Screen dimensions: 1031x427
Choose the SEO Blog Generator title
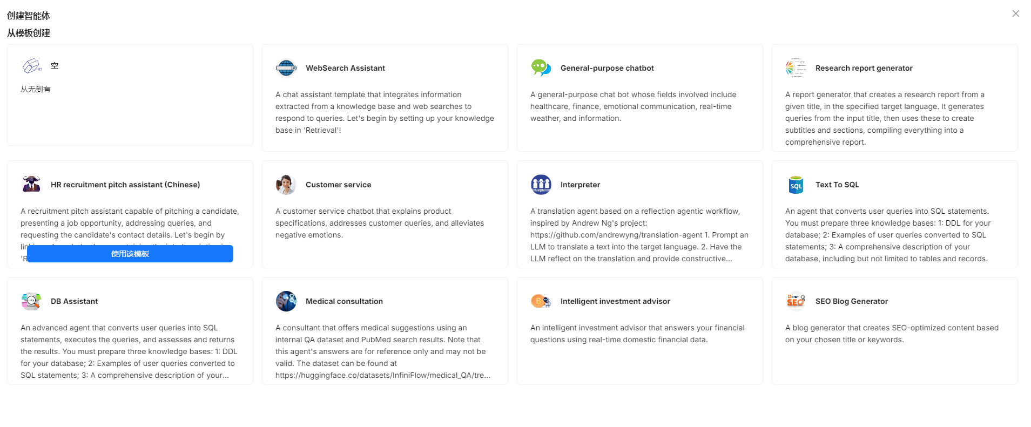(851, 301)
